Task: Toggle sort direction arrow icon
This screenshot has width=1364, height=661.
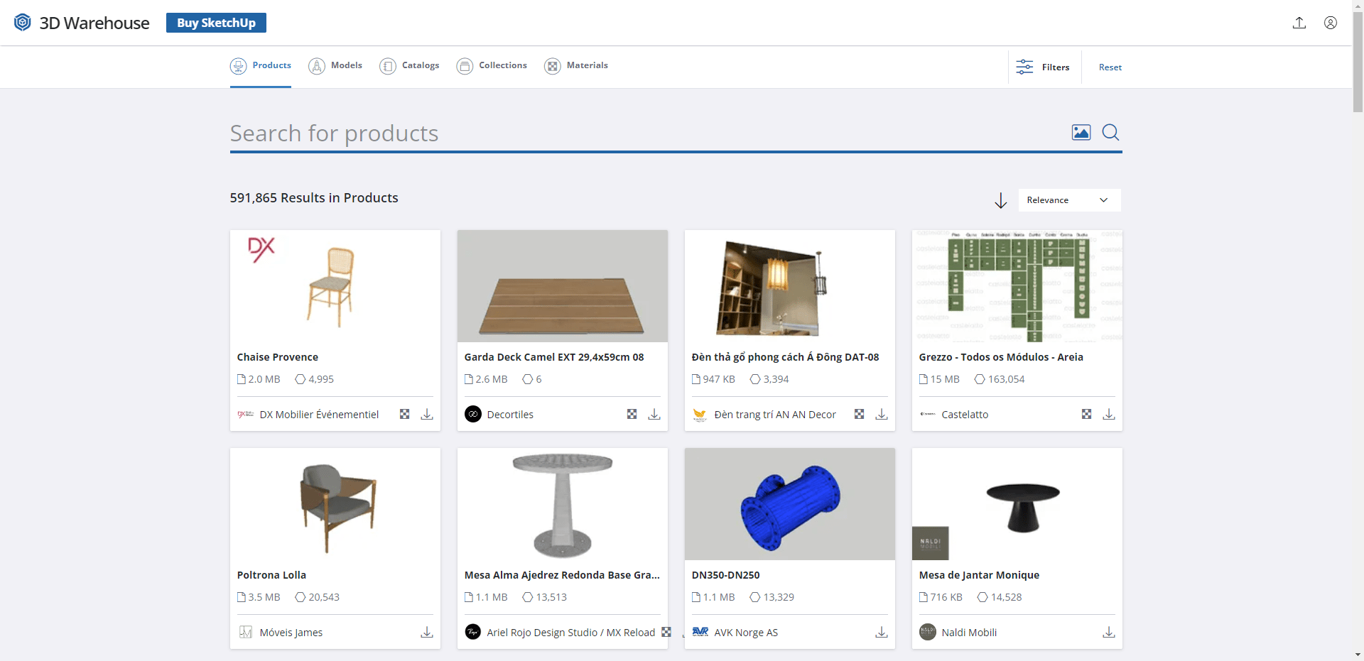Action: point(1001,201)
